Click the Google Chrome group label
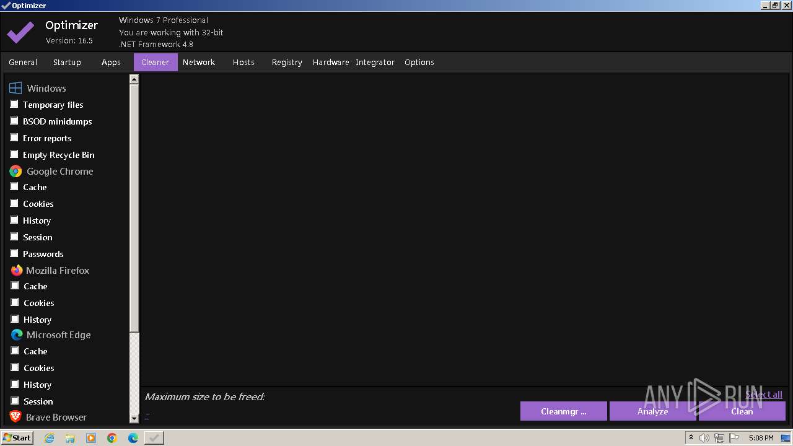Image resolution: width=793 pixels, height=446 pixels. 60,172
